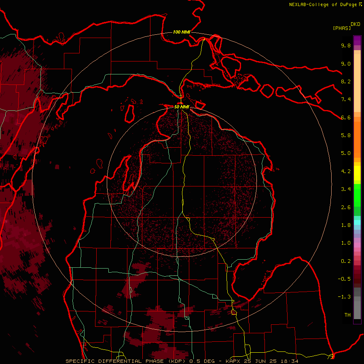
Task: Click the DKD product code label
Action: pyautogui.click(x=355, y=24)
